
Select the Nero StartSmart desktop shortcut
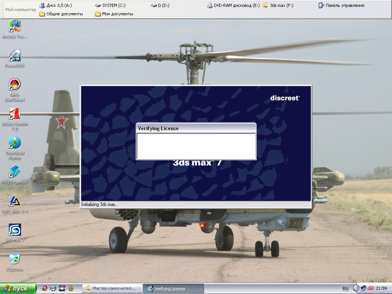coord(15,90)
